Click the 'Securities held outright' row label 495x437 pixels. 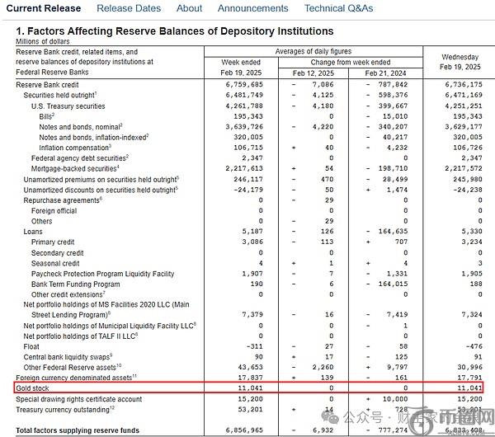pyautogui.click(x=60, y=95)
